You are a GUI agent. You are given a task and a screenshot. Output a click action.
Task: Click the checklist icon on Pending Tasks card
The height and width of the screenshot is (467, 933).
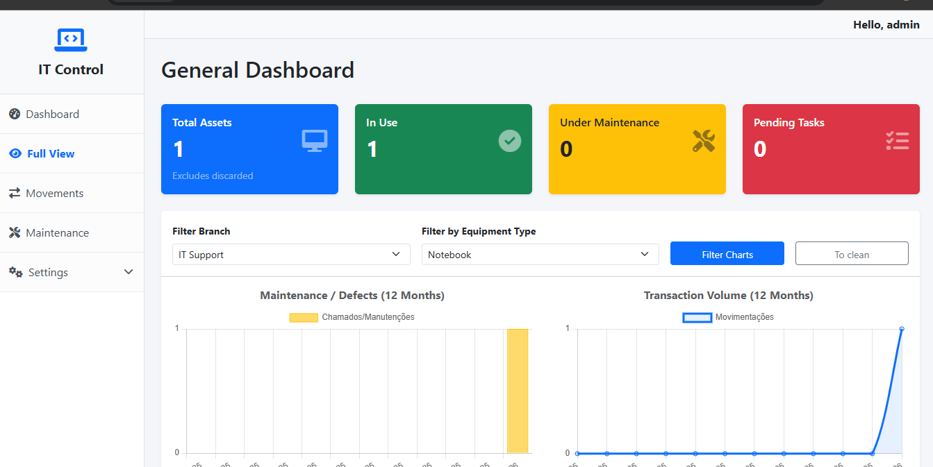pos(897,141)
